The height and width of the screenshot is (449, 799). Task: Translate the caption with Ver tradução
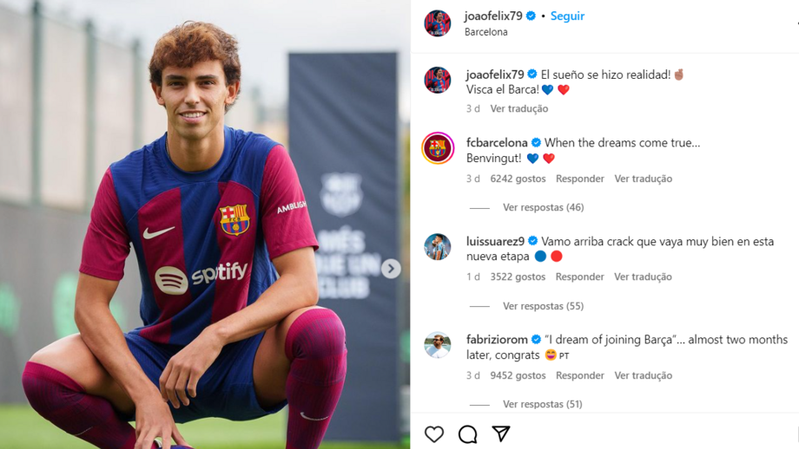pyautogui.click(x=518, y=109)
